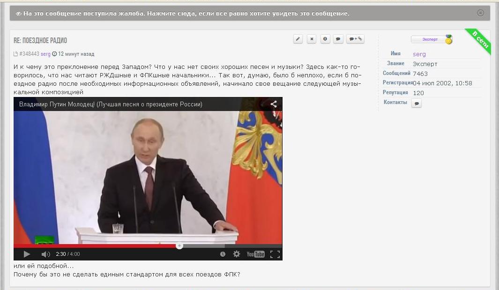This screenshot has height=290, width=499.
Task: Click the Contacts private message button
Action: (417, 103)
